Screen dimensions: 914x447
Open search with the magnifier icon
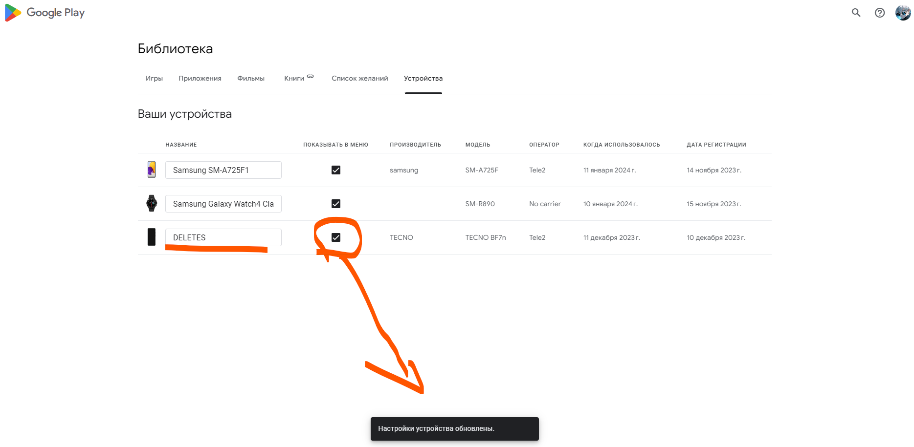point(856,13)
